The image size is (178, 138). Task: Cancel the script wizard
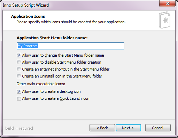point(158,128)
